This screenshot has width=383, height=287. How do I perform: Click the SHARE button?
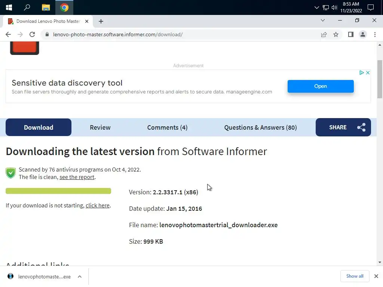tap(343, 127)
